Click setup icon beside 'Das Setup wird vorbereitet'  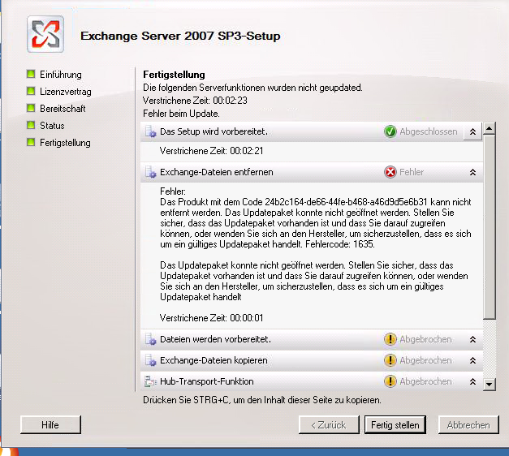click(150, 131)
